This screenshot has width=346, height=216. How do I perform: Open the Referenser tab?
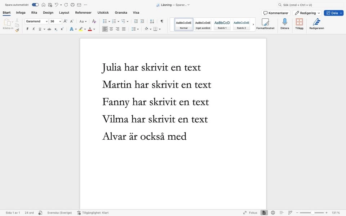[83, 13]
